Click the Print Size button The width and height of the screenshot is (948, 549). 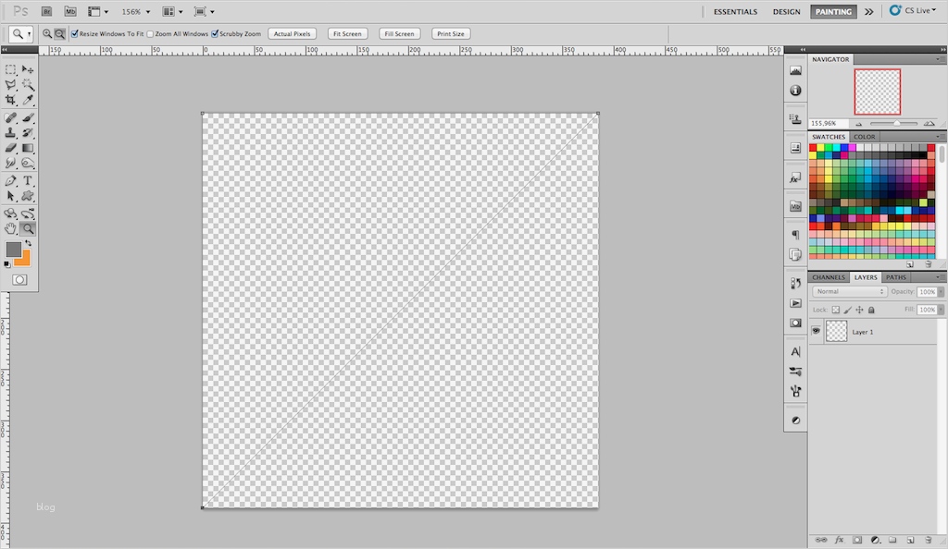tap(451, 34)
